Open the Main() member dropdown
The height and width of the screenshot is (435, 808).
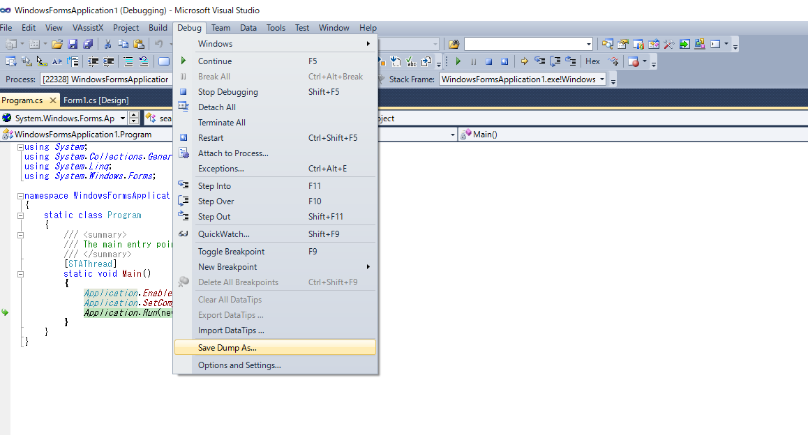tap(633, 135)
